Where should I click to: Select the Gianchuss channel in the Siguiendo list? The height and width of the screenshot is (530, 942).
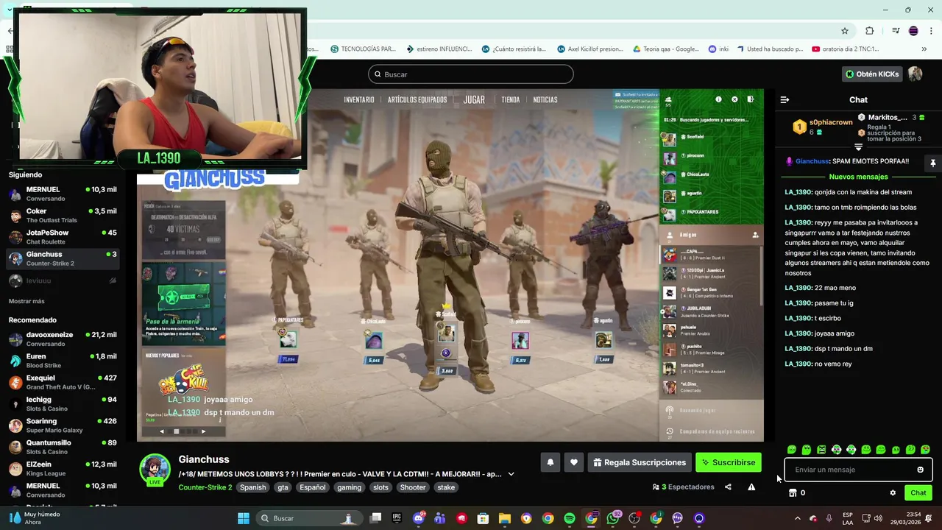pyautogui.click(x=63, y=258)
